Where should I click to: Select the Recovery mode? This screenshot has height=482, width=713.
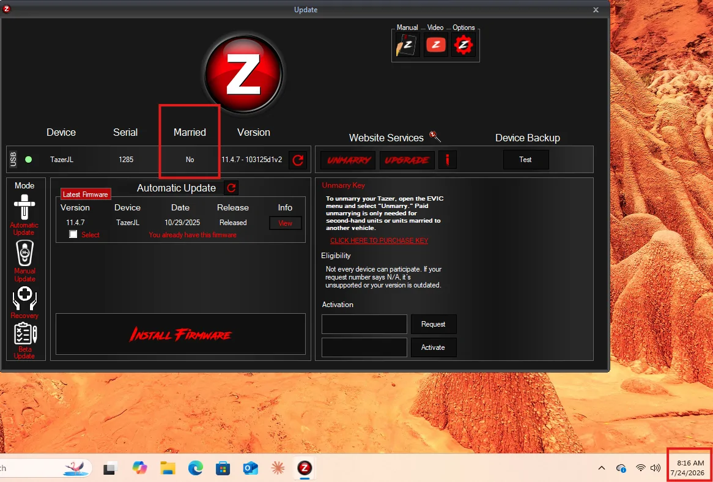pyautogui.click(x=24, y=302)
